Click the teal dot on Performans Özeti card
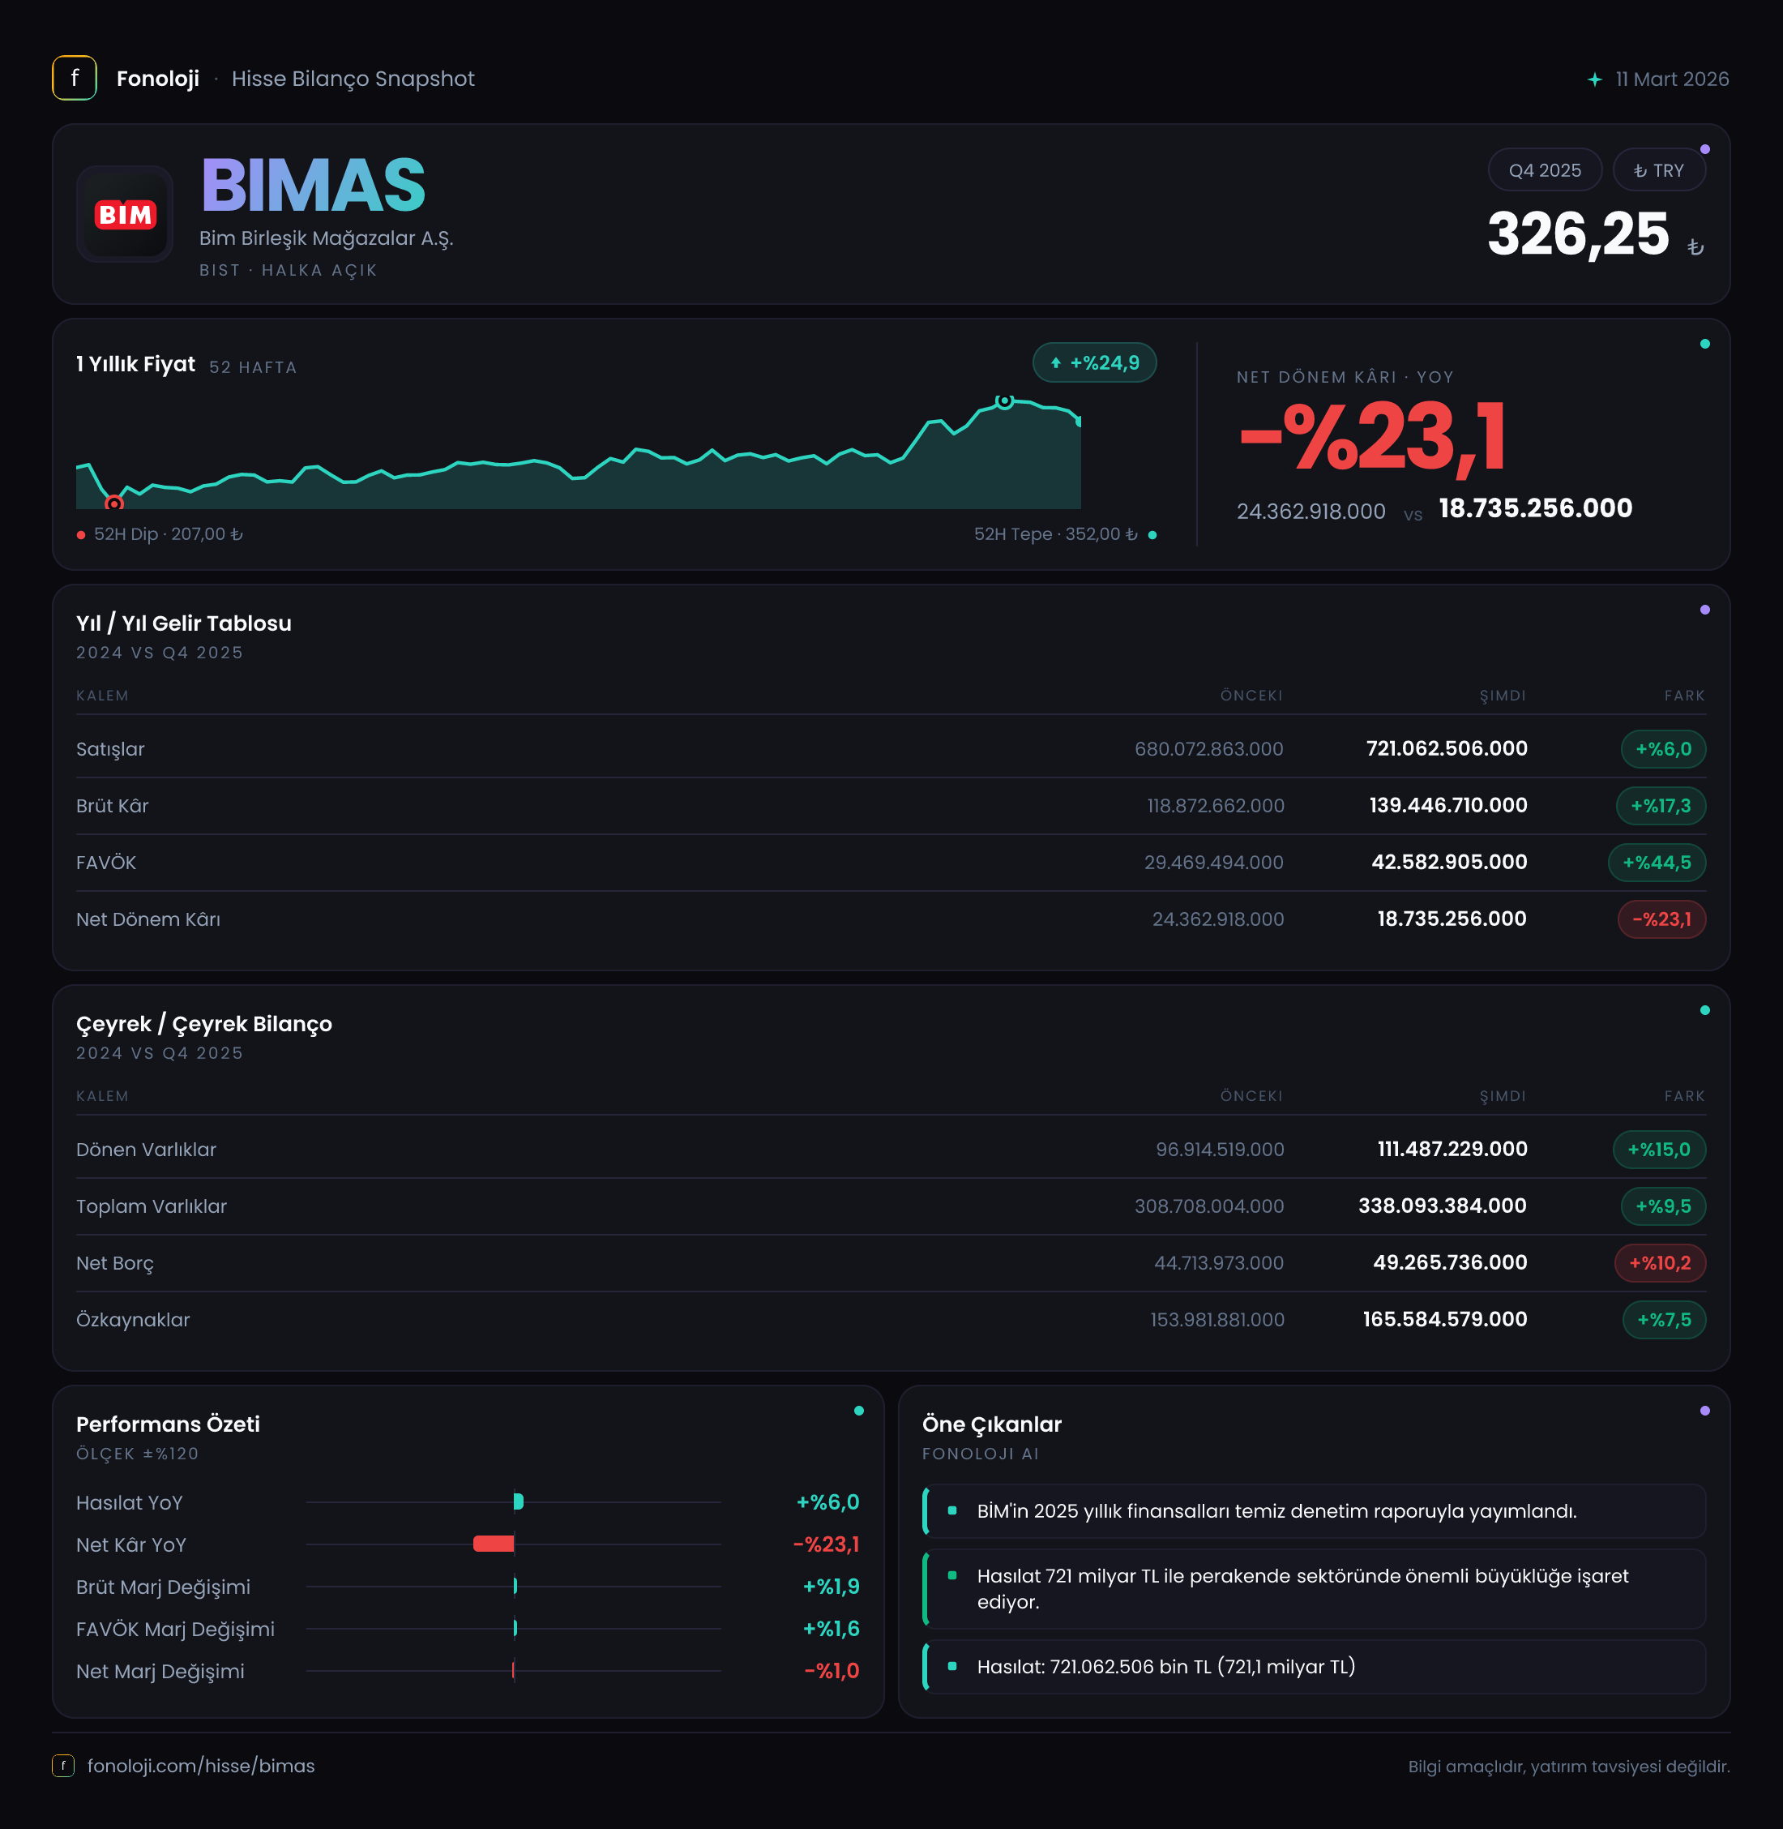Image resolution: width=1783 pixels, height=1829 pixels. pyautogui.click(x=859, y=1410)
